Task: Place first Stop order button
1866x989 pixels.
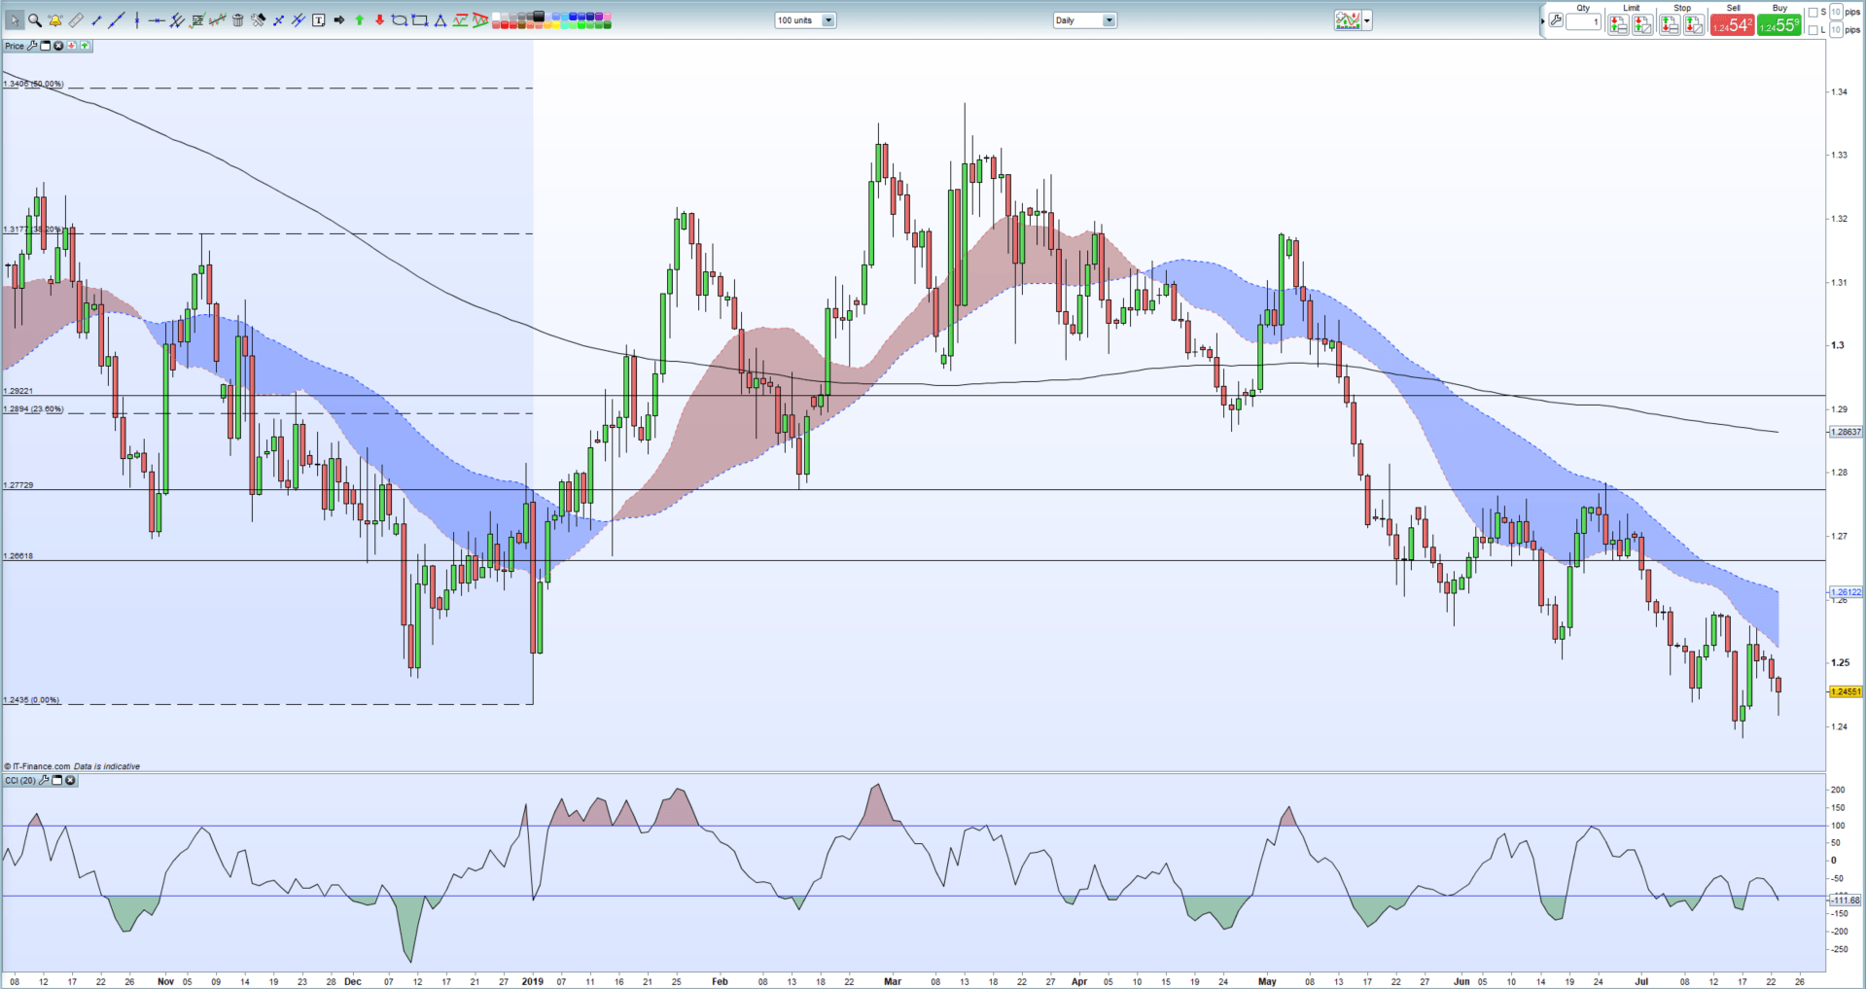Action: pyautogui.click(x=1670, y=25)
